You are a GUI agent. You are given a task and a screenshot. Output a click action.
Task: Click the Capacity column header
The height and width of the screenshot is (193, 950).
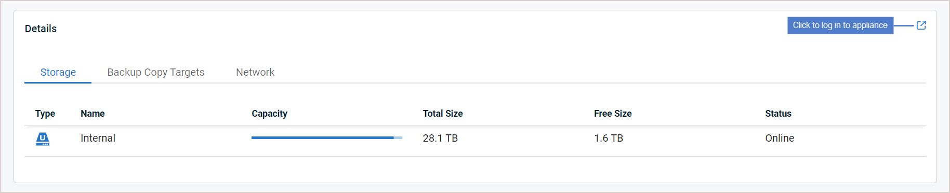click(x=269, y=114)
